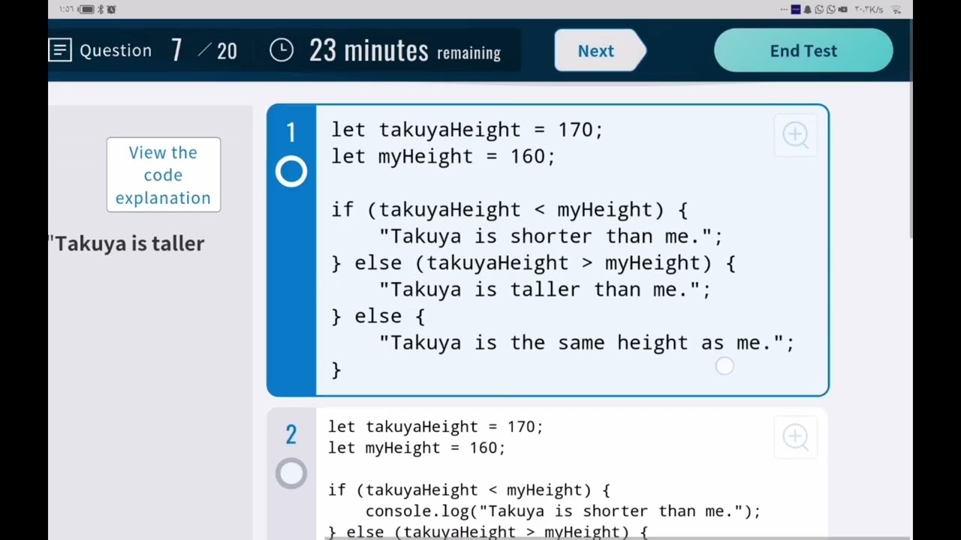Tap the alarm clock status icon
This screenshot has width=961, height=540.
pyautogui.click(x=112, y=10)
